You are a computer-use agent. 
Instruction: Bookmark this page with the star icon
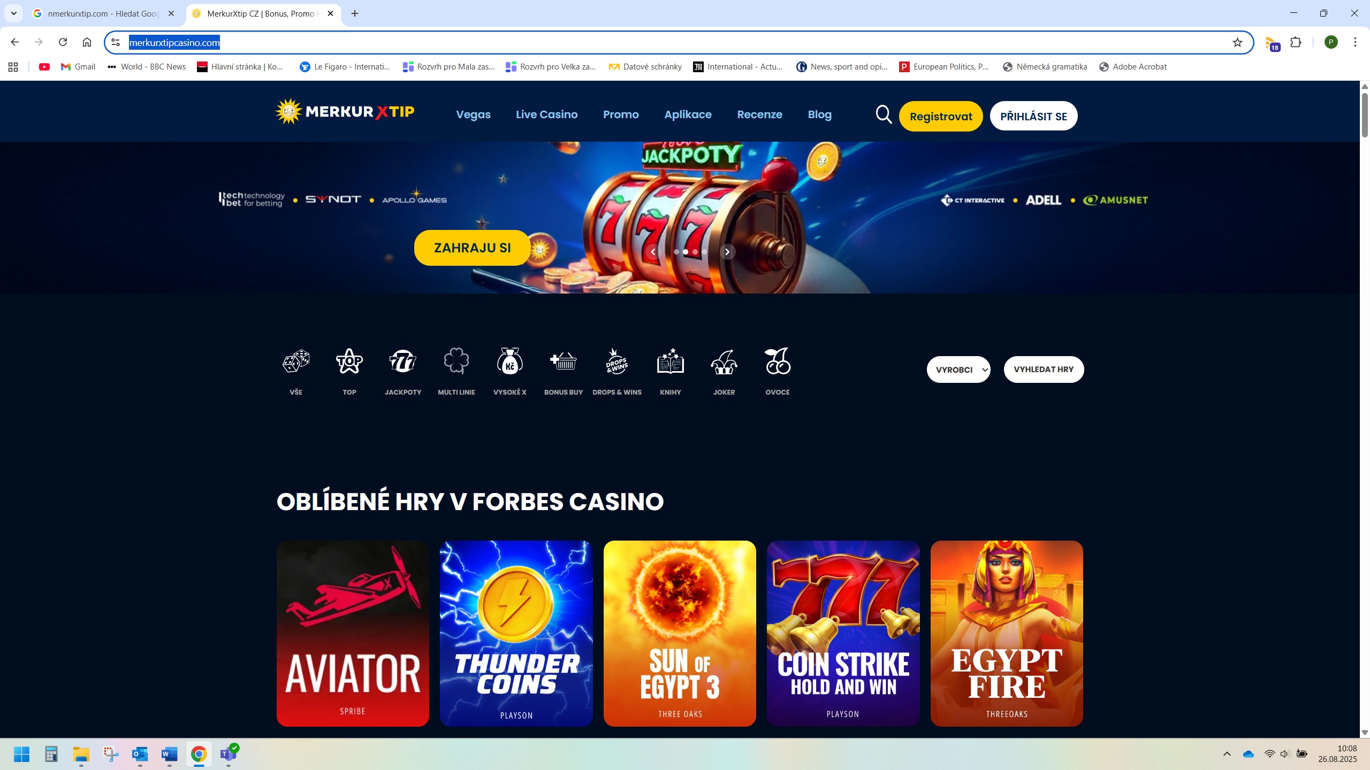pyautogui.click(x=1237, y=42)
